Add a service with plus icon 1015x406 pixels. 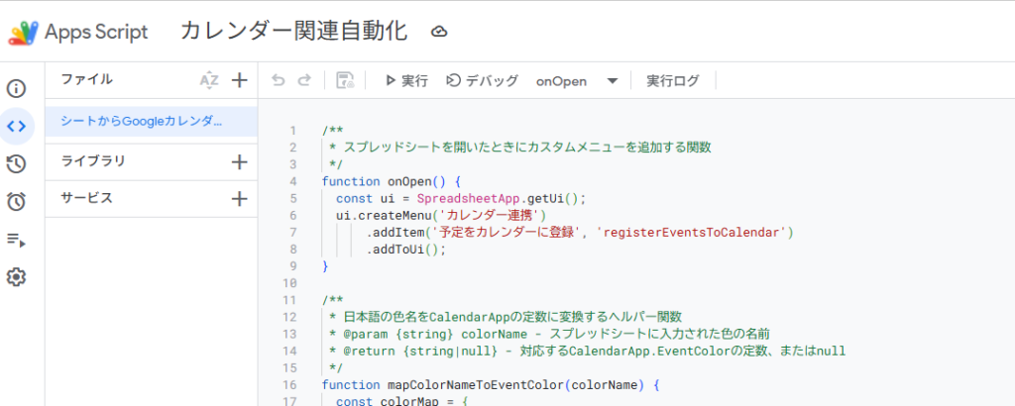coord(239,199)
